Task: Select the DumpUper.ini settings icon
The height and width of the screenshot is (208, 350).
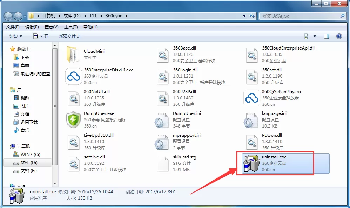Action: [x=161, y=120]
